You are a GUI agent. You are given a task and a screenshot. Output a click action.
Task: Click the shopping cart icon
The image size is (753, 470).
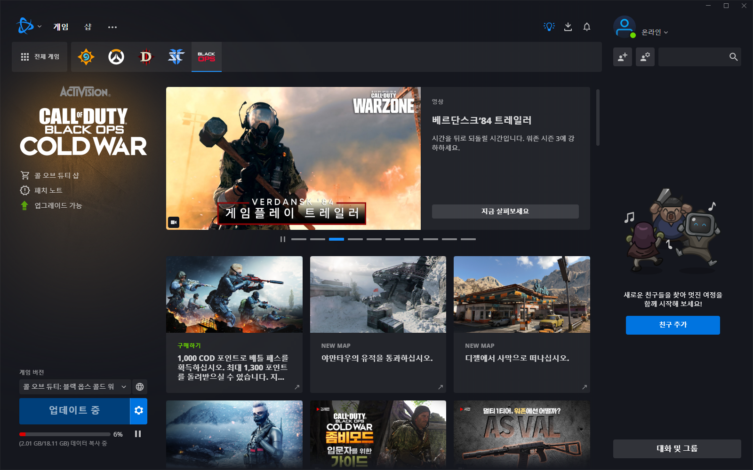25,175
